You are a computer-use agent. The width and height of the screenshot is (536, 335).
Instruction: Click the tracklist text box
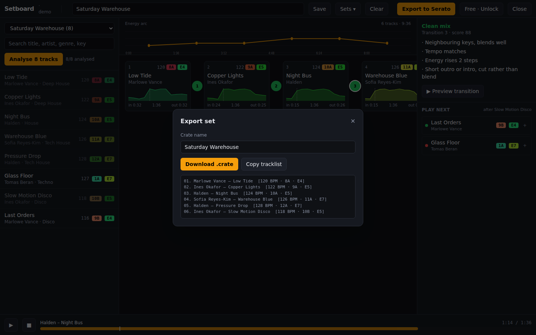click(268, 197)
